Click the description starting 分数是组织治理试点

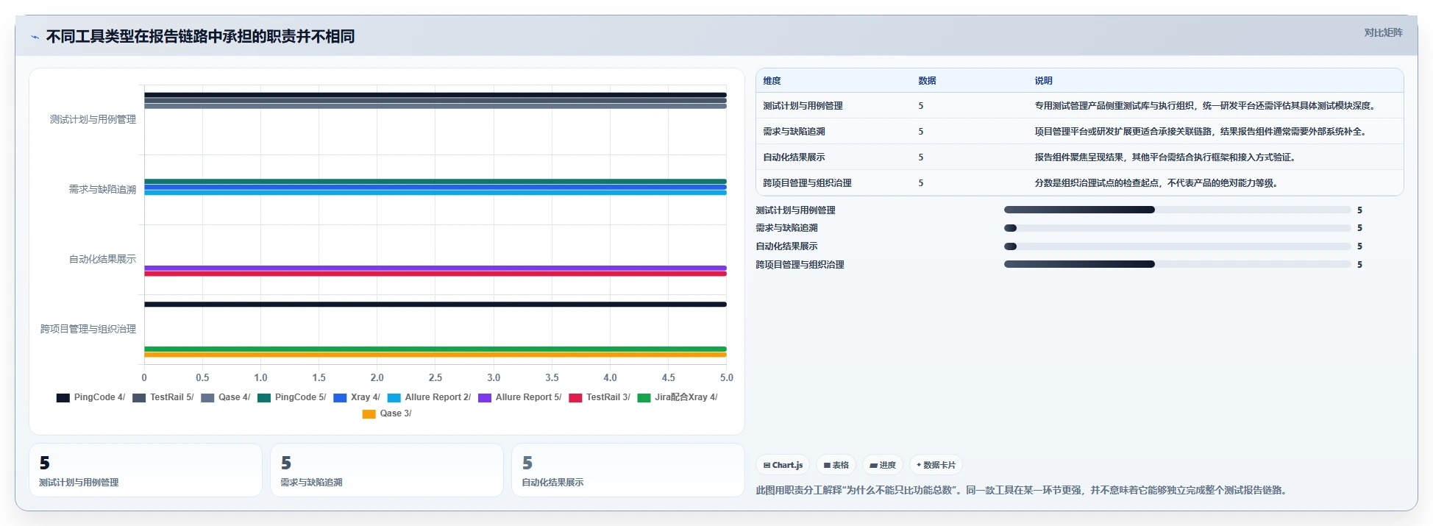tap(1158, 183)
